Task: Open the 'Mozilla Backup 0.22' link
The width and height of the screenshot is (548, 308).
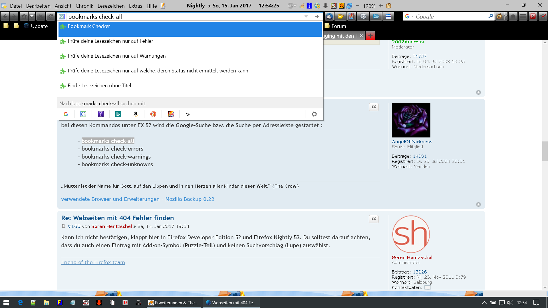Action: coord(190,199)
